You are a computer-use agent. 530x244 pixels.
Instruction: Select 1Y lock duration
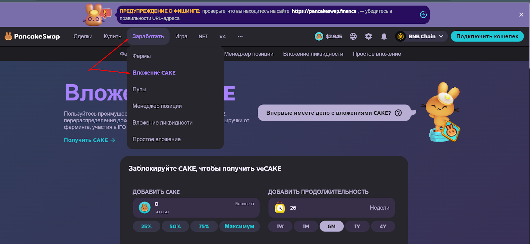pyautogui.click(x=357, y=226)
